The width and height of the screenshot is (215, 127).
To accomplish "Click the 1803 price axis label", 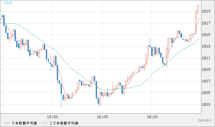I will 206,104.
